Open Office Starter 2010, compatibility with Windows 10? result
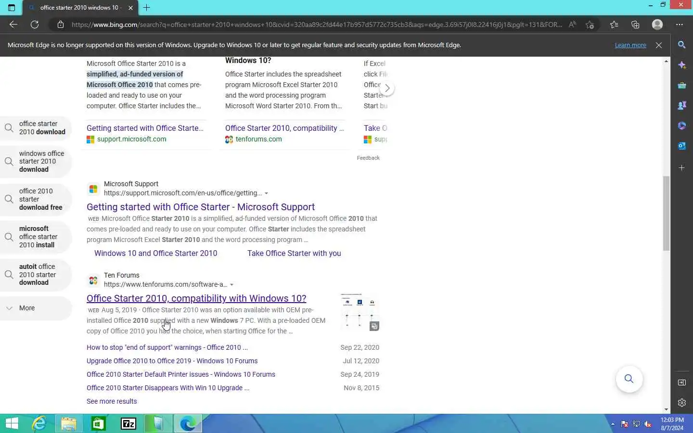 pyautogui.click(x=196, y=298)
